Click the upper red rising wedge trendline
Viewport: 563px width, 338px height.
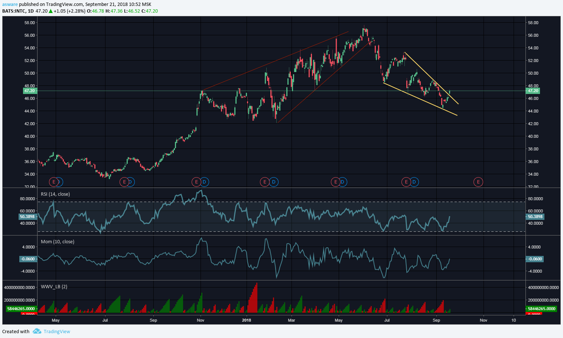click(275, 61)
